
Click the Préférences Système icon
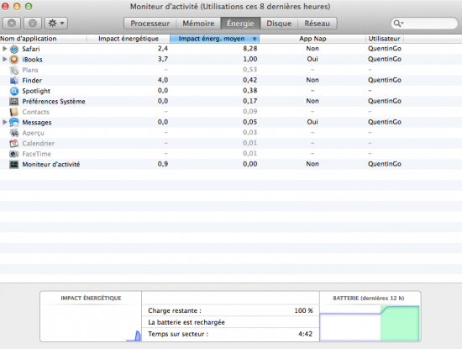click(13, 102)
